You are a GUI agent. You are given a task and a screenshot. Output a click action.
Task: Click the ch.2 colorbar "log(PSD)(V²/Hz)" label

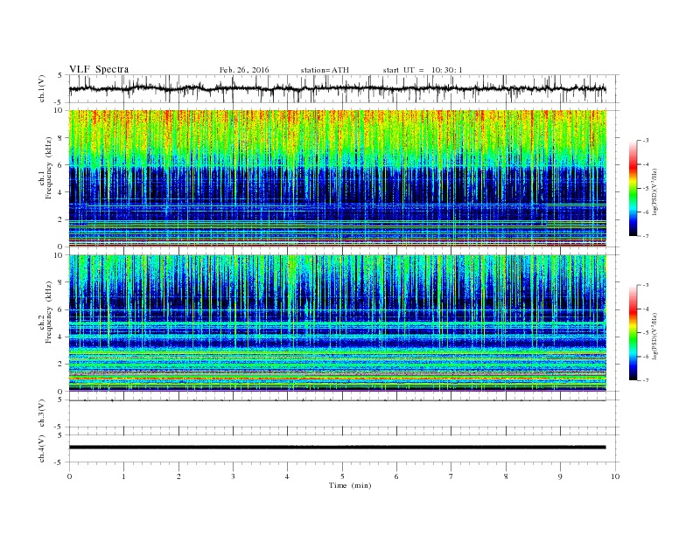pos(655,336)
